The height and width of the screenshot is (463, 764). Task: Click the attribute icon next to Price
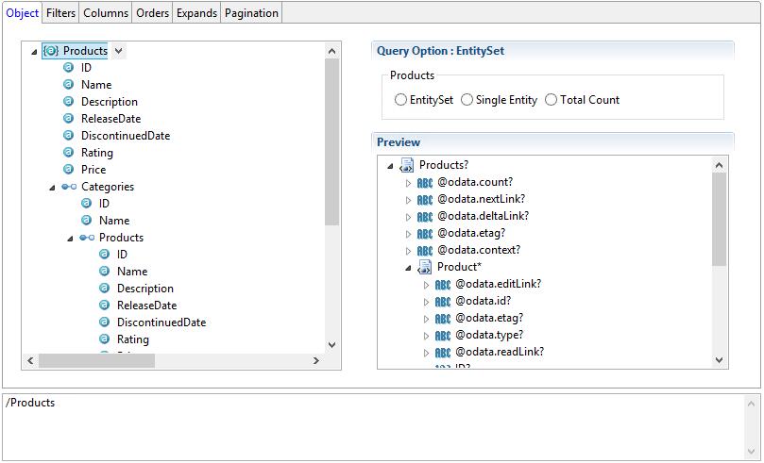tap(68, 170)
